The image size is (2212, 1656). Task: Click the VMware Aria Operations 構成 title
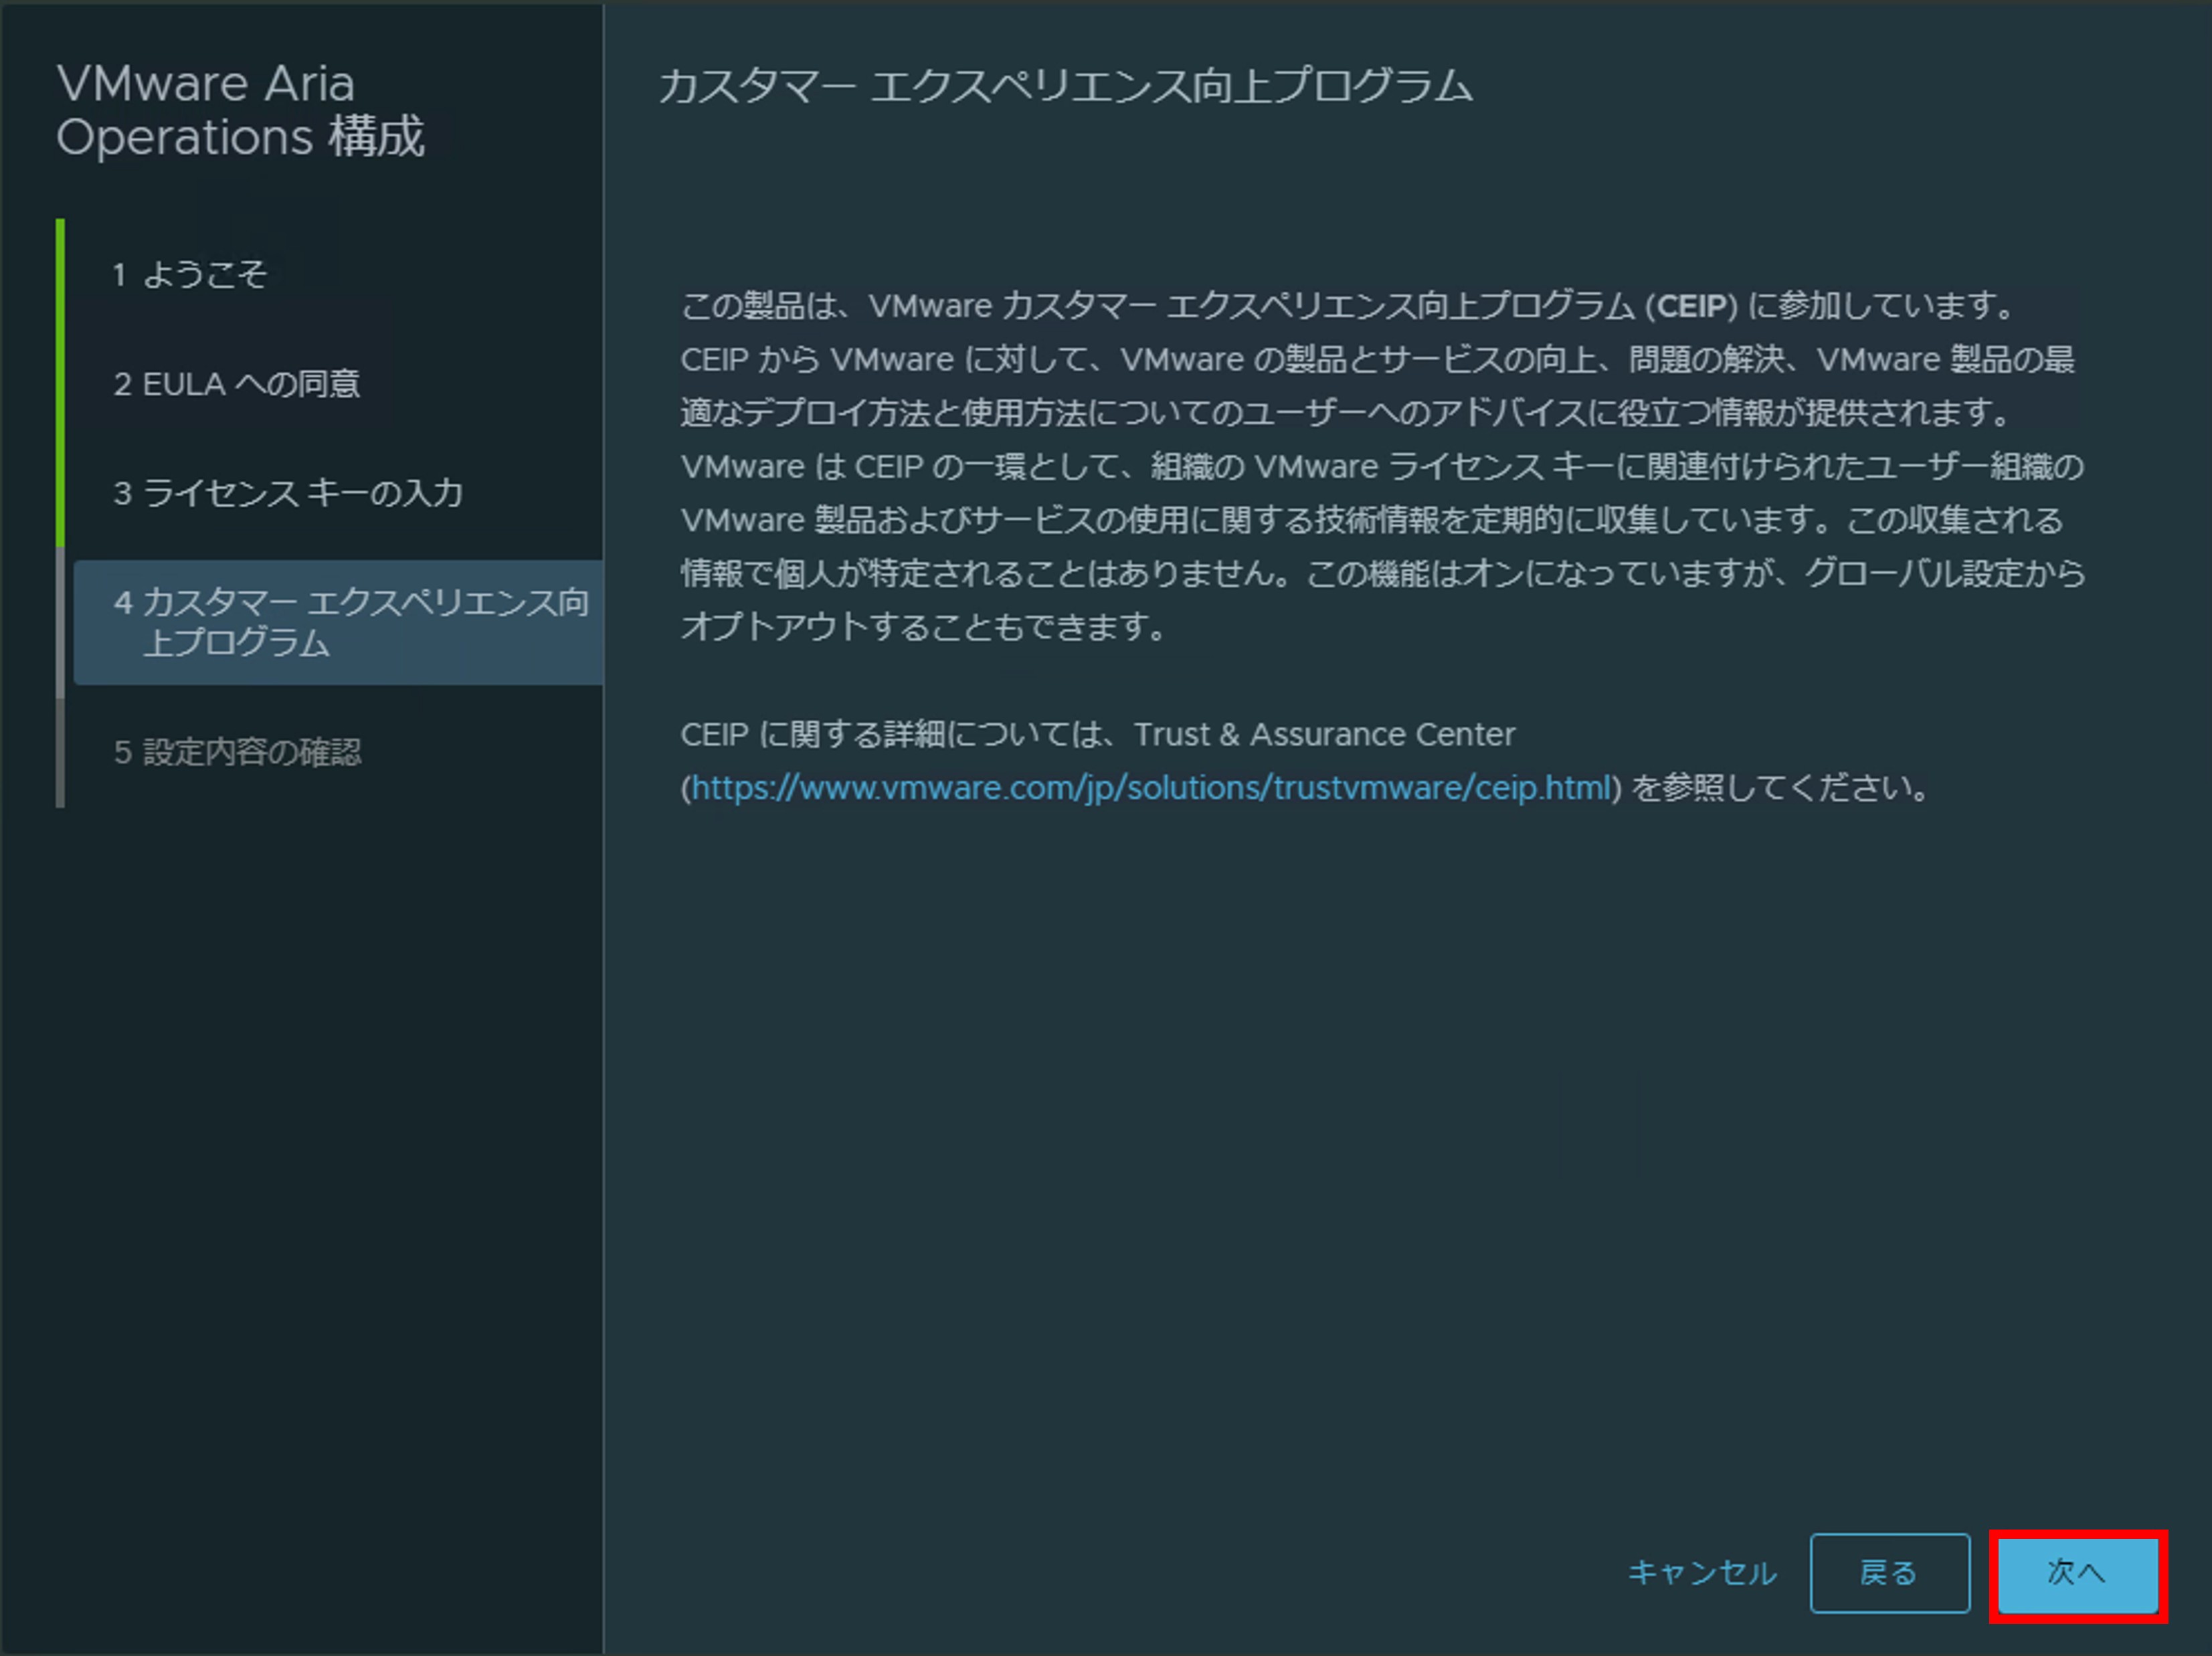240,110
